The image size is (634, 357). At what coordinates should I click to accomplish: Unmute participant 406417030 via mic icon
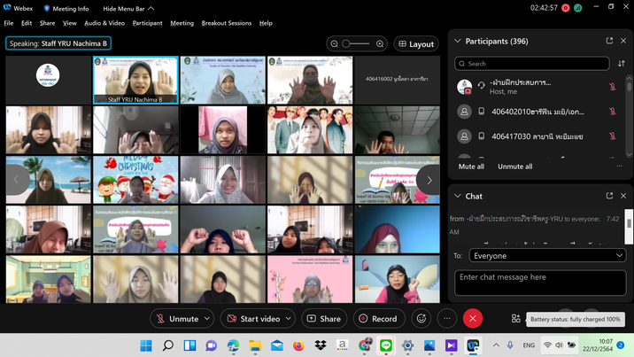click(612, 136)
